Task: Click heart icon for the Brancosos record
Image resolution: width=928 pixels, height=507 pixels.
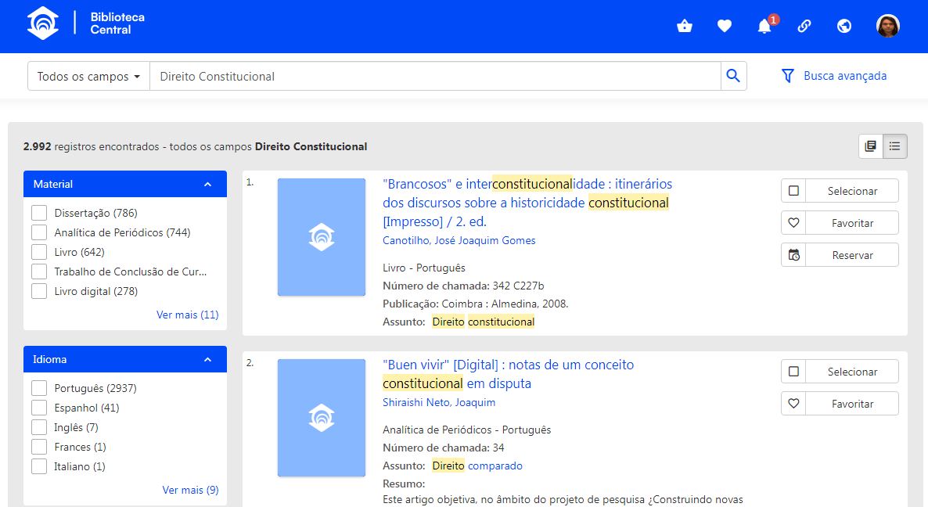Action: pyautogui.click(x=793, y=222)
